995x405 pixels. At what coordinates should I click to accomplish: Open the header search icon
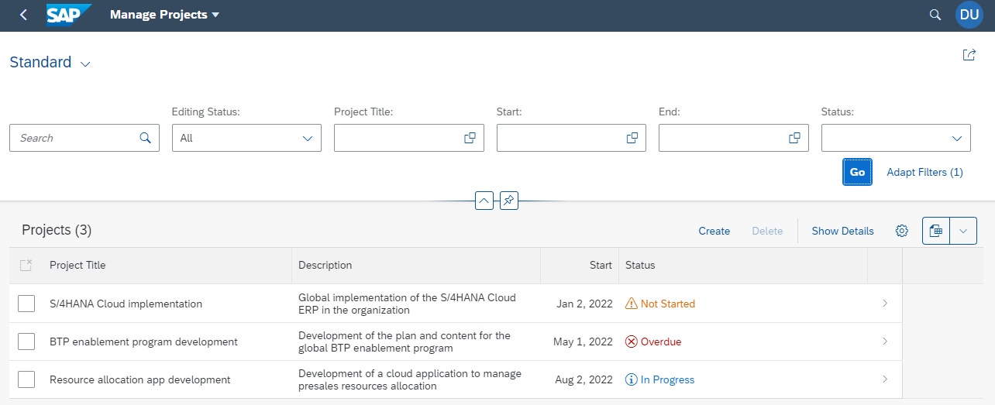(x=935, y=15)
